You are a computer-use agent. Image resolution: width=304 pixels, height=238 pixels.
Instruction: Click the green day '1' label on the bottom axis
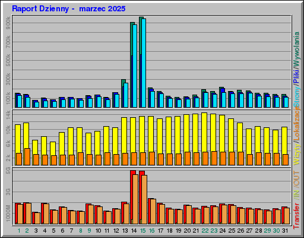pyautogui.click(x=19, y=231)
